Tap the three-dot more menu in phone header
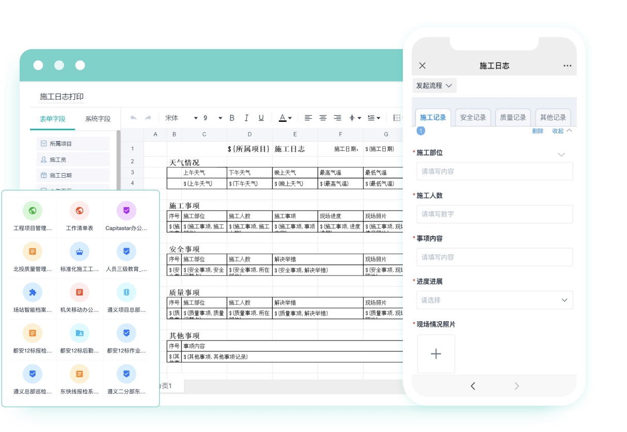The image size is (627, 432). click(567, 66)
